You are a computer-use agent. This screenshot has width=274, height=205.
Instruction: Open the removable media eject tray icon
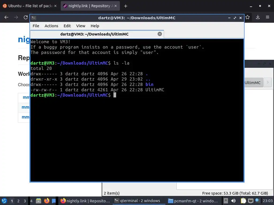pyautogui.click(x=226, y=201)
